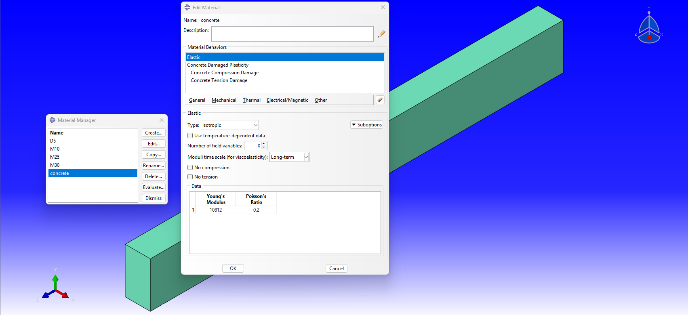The height and width of the screenshot is (315, 688).
Task: Expand the Suboptions menu
Action: (366, 125)
